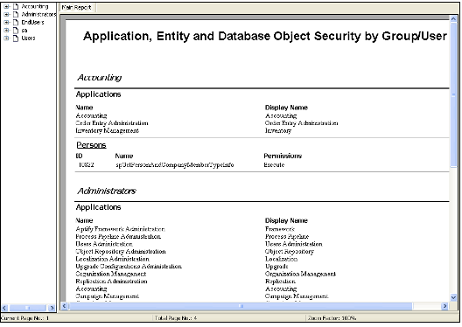This screenshot has height=327, width=462.
Task: Click Order Entry Administration in Name column
Action: point(112,123)
